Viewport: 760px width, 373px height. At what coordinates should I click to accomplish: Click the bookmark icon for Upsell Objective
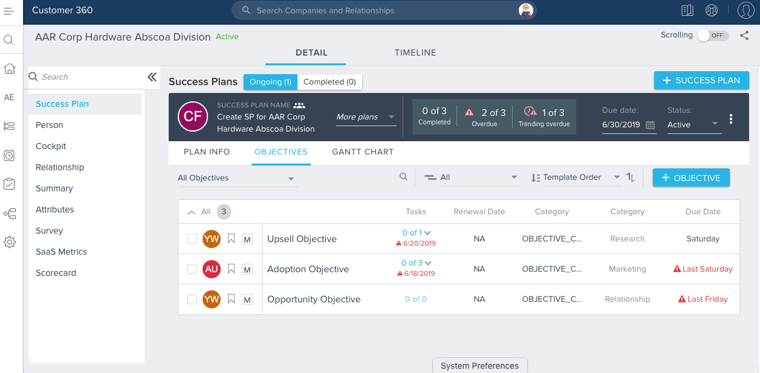point(231,239)
